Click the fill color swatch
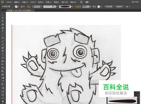Screen dimensions: 141x104 [x=16, y=7]
